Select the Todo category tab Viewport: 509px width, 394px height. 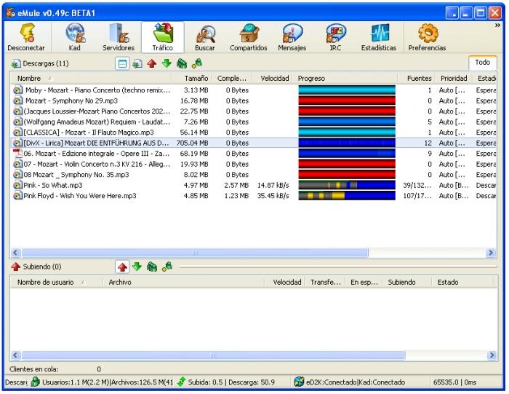[483, 63]
